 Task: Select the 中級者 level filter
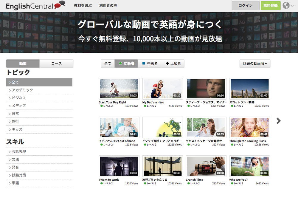(150, 64)
